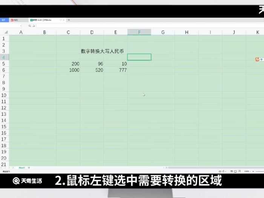Click the active cell F4

click(139, 57)
